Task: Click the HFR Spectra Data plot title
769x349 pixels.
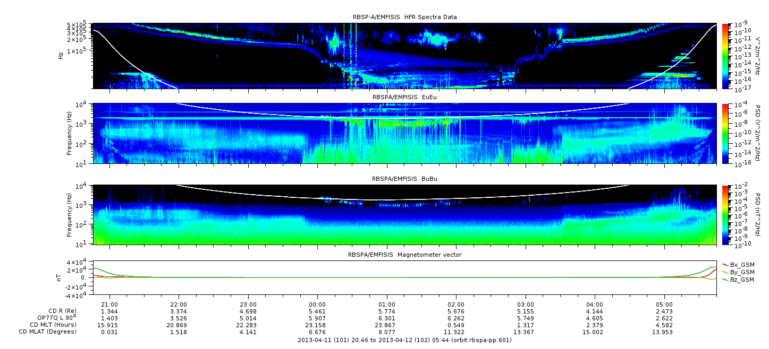Action: (404, 17)
